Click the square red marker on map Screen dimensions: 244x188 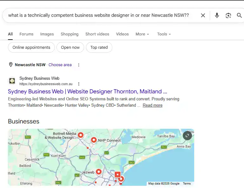[x=117, y=174]
